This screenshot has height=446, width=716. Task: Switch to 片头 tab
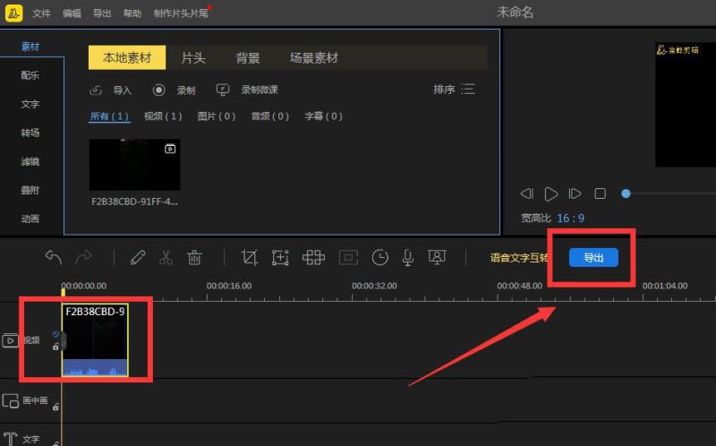tap(193, 58)
